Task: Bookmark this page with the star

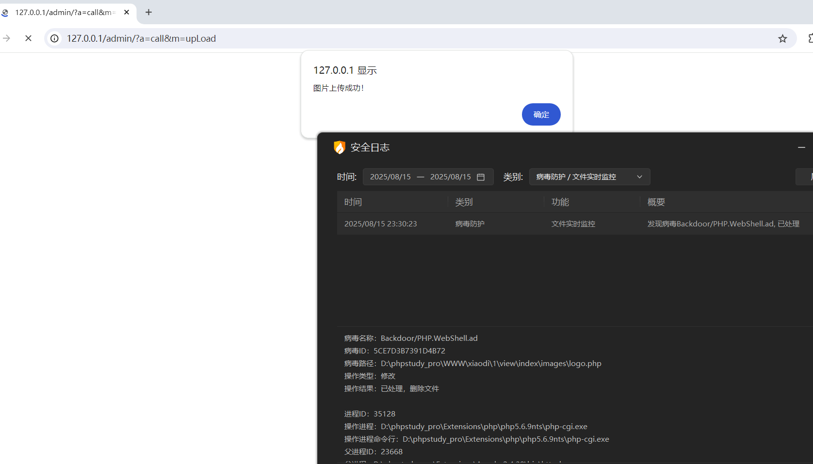Action: (x=782, y=39)
